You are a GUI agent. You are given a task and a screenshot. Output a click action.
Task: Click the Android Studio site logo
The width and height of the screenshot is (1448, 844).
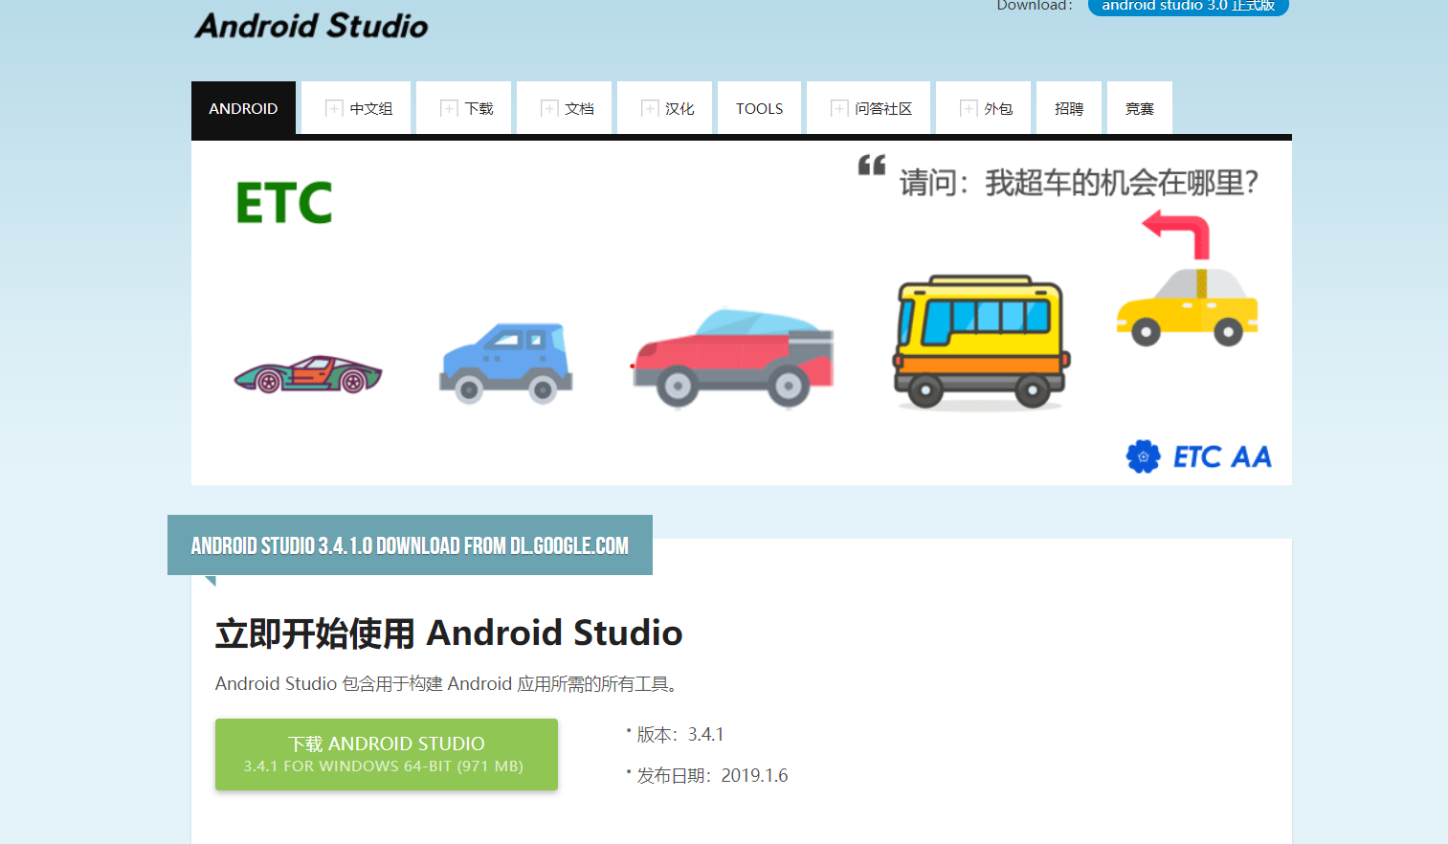(311, 25)
